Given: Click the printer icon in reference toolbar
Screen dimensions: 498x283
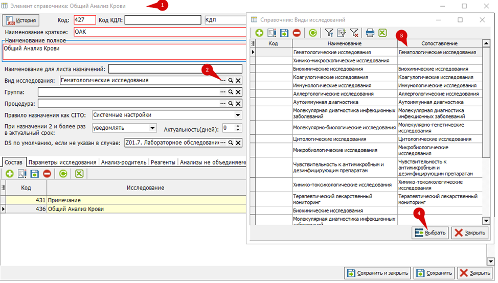Looking at the screenshot, I should coord(370,33).
